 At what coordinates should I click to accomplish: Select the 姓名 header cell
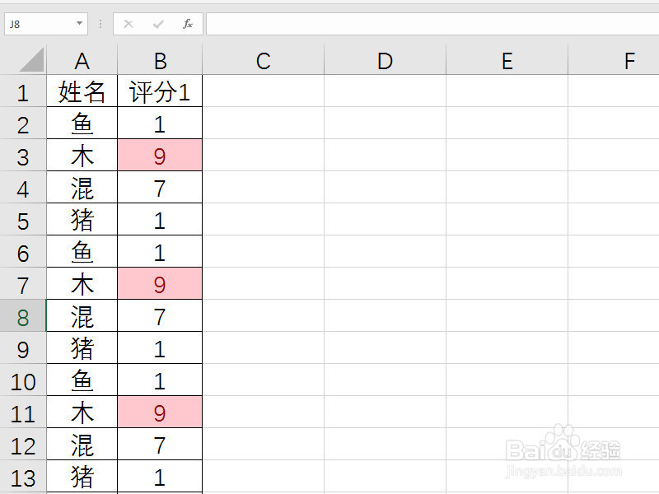(x=82, y=91)
